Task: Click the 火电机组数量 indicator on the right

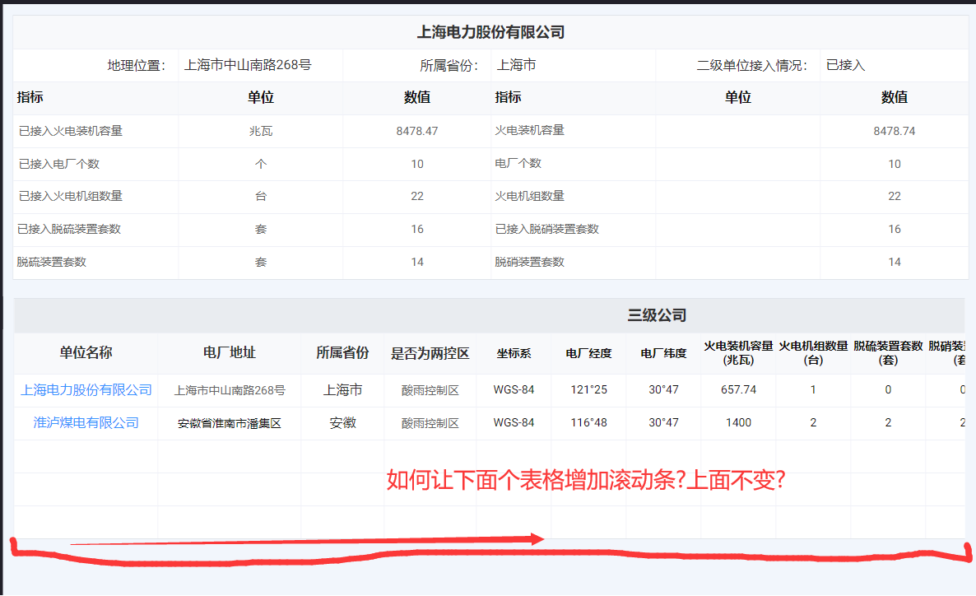Action: coord(530,196)
